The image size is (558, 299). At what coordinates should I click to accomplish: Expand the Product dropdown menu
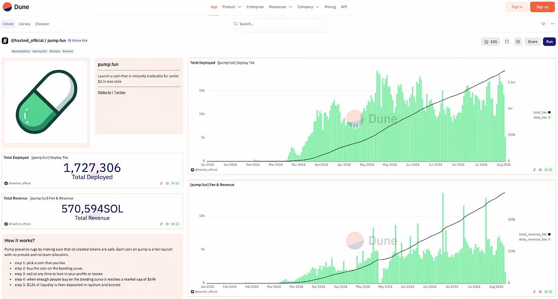coord(231,7)
